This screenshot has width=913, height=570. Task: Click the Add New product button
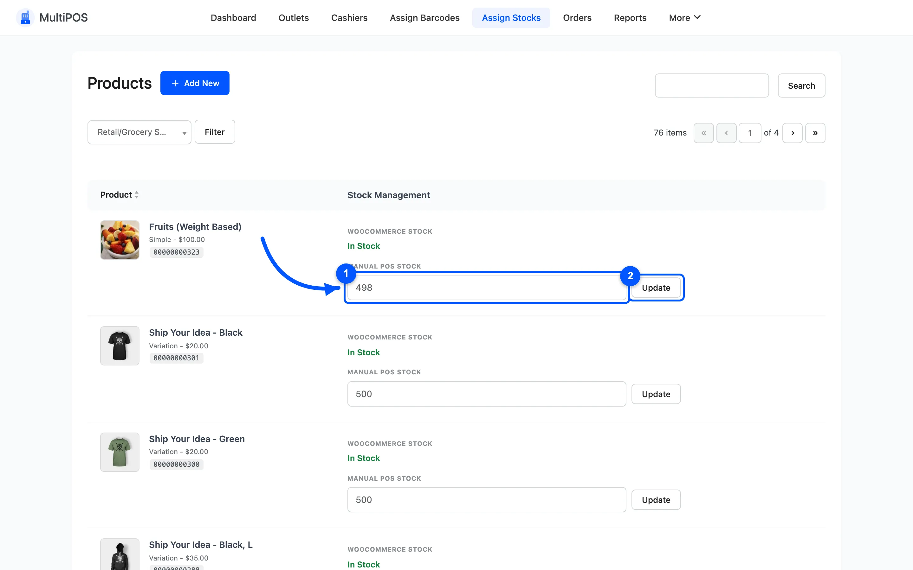195,83
